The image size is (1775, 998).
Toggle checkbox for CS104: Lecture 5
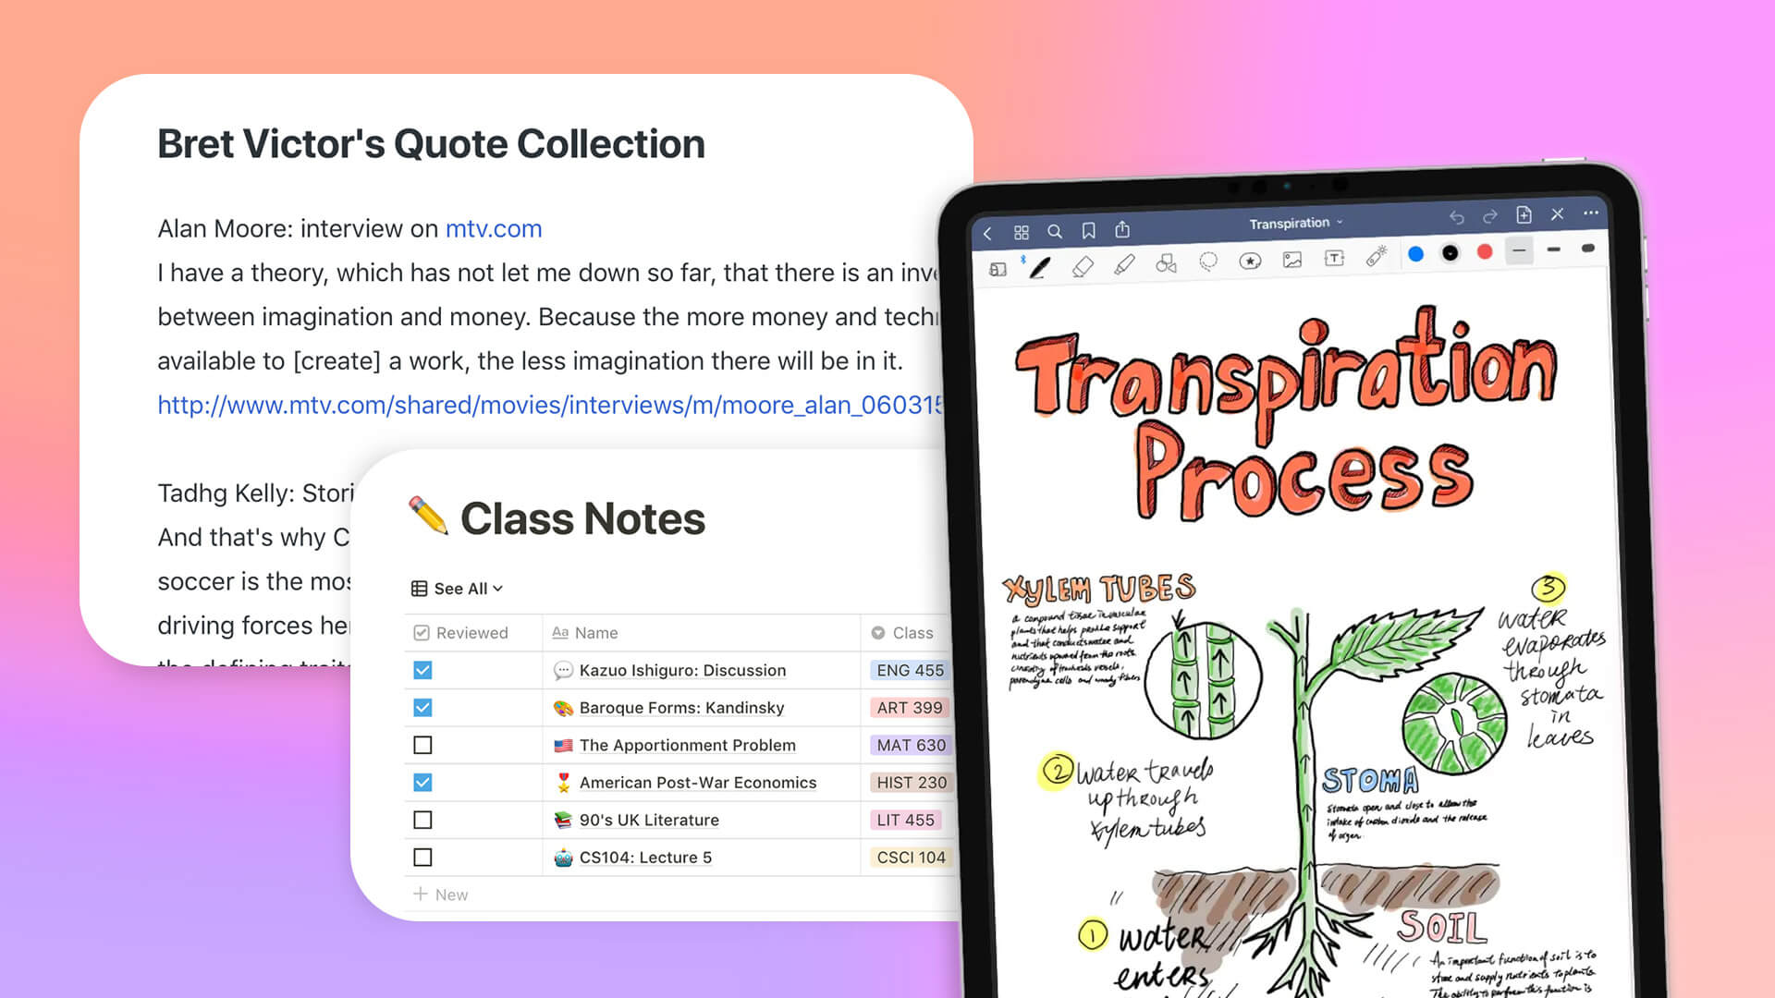424,857
